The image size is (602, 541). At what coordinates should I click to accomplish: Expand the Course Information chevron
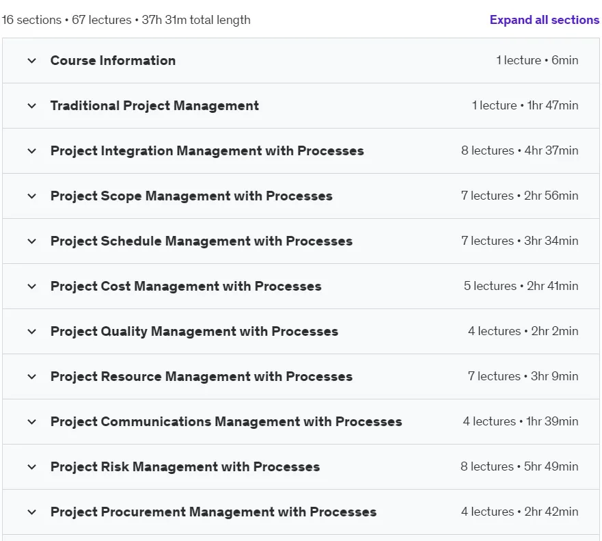click(32, 61)
